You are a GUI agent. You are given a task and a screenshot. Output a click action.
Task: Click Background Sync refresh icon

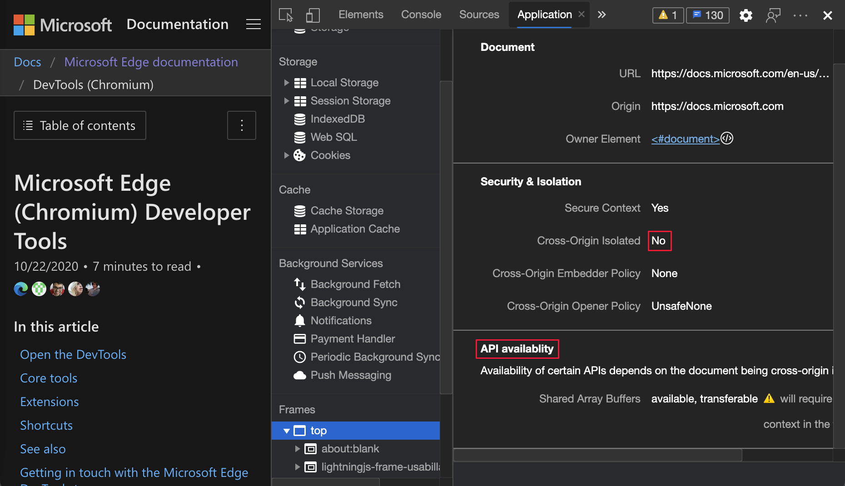(300, 303)
